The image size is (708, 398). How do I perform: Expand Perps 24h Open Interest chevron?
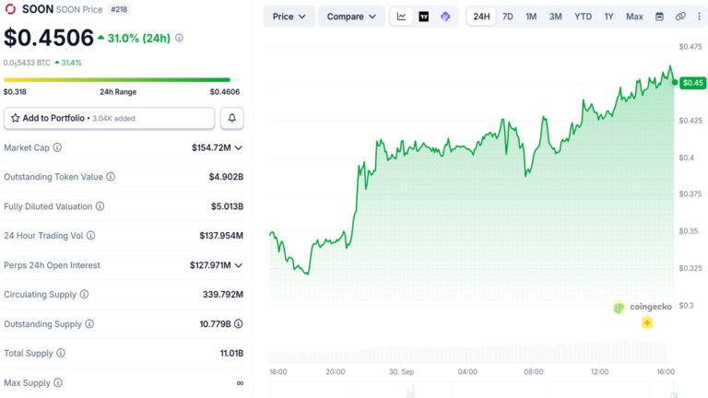[x=239, y=265]
